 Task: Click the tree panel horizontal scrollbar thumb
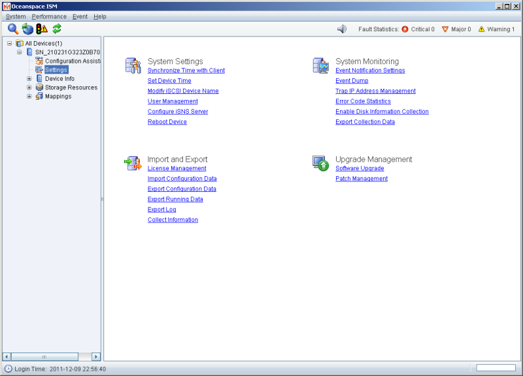[44, 356]
